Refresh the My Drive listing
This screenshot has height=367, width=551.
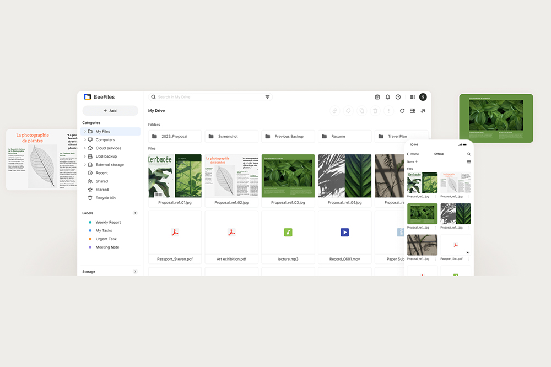click(x=402, y=111)
